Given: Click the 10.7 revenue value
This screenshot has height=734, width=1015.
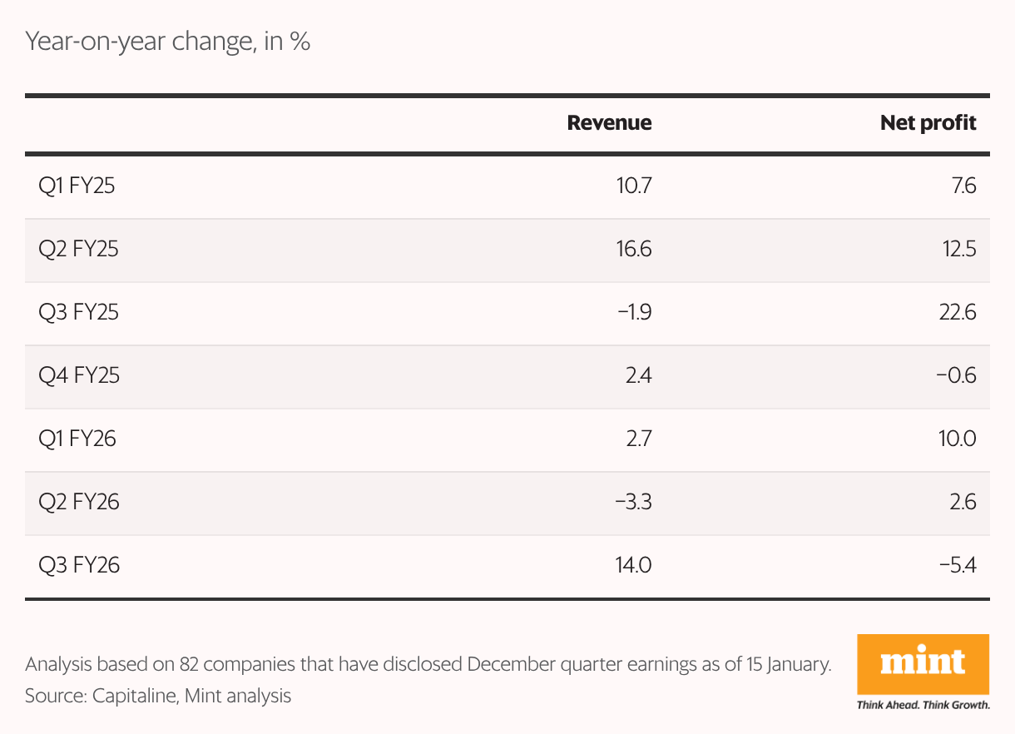Looking at the screenshot, I should 632,186.
